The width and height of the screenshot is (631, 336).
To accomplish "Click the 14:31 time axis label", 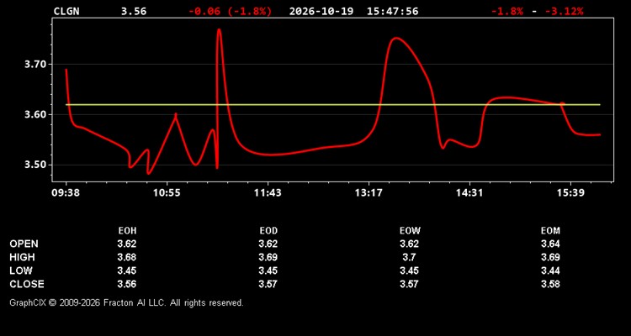I will click(x=469, y=193).
